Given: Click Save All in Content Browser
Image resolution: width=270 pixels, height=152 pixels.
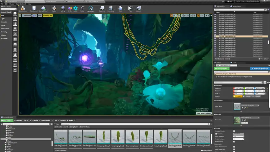Looking at the screenshot, I should tap(19, 120).
